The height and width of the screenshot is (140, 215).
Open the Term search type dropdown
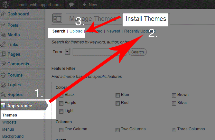[61, 52]
